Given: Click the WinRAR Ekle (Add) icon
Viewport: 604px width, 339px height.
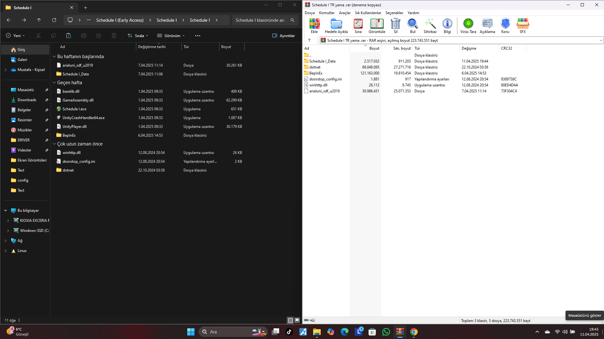Looking at the screenshot, I should (x=314, y=26).
